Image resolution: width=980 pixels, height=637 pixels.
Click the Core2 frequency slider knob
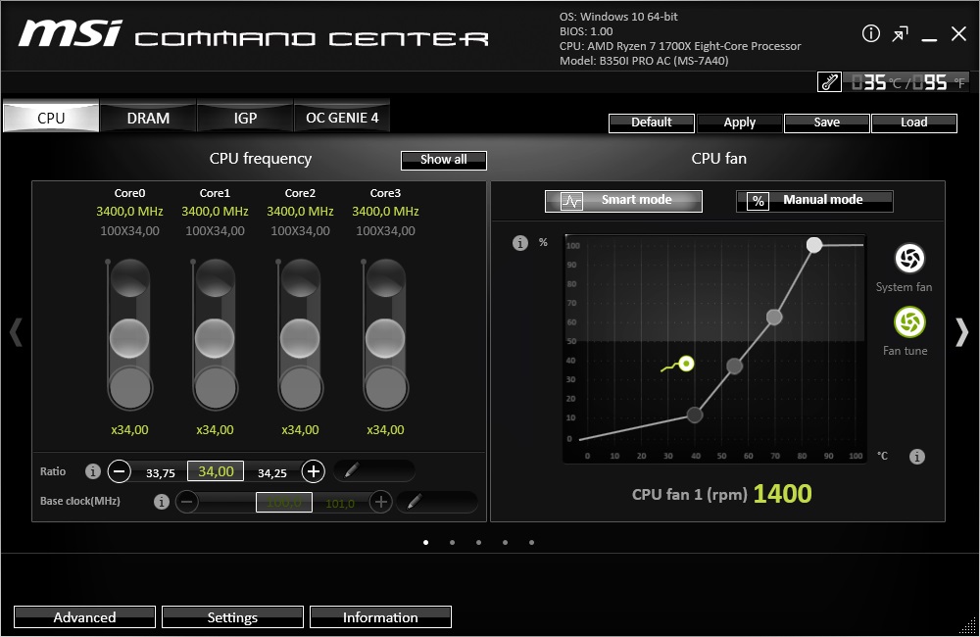tap(300, 338)
